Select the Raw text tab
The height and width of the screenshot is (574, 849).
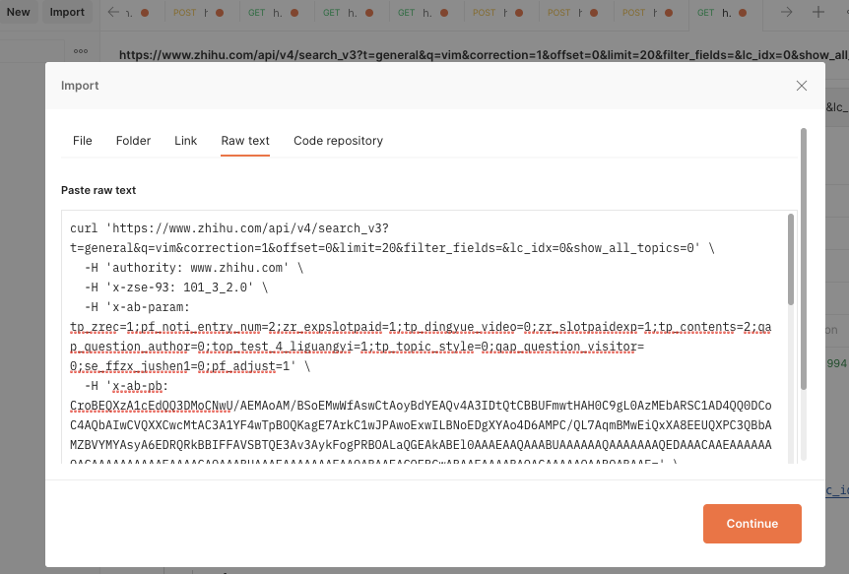point(245,141)
